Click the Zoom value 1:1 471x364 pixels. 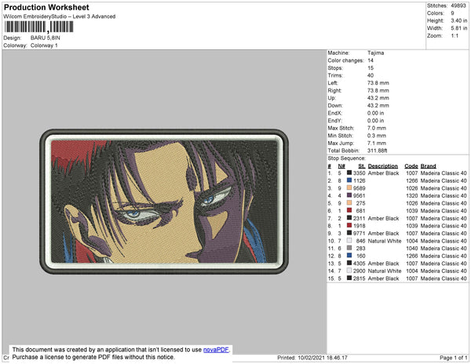coord(455,36)
